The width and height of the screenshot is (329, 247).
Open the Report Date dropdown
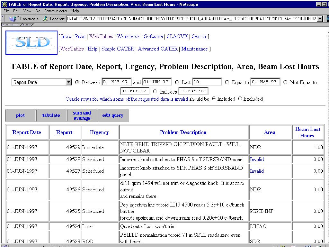tap(69, 82)
